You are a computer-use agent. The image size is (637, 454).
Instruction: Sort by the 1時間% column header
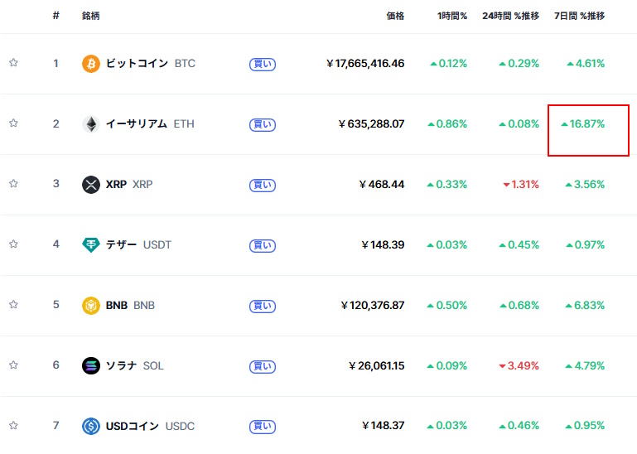[x=452, y=16]
